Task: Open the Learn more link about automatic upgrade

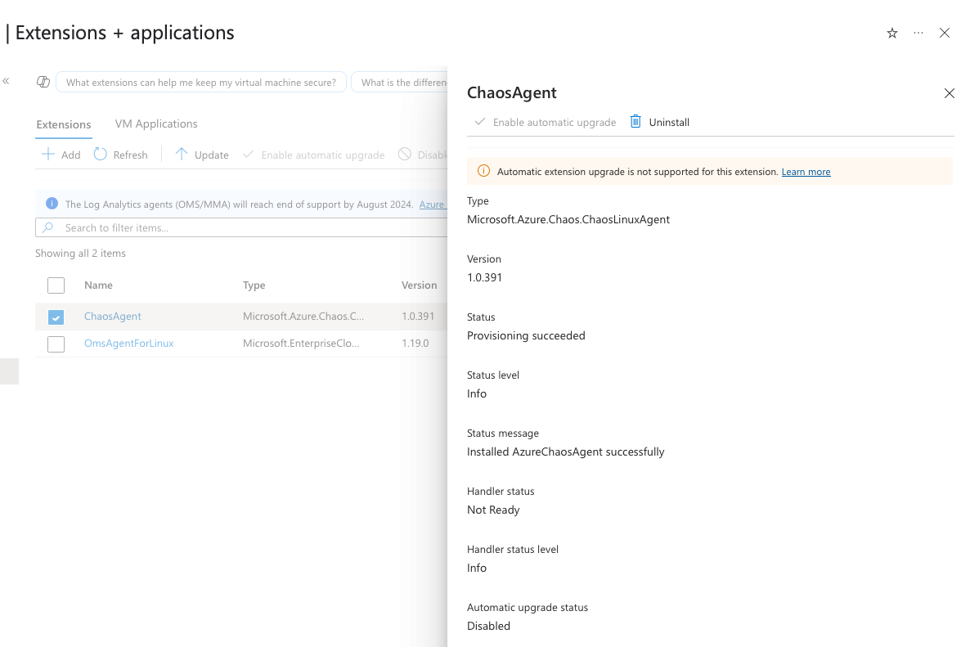Action: 806,172
